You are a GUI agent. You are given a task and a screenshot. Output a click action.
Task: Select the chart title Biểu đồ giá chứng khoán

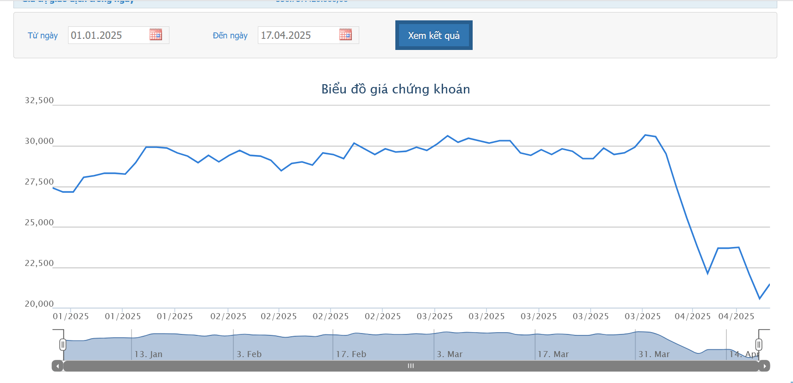(395, 89)
